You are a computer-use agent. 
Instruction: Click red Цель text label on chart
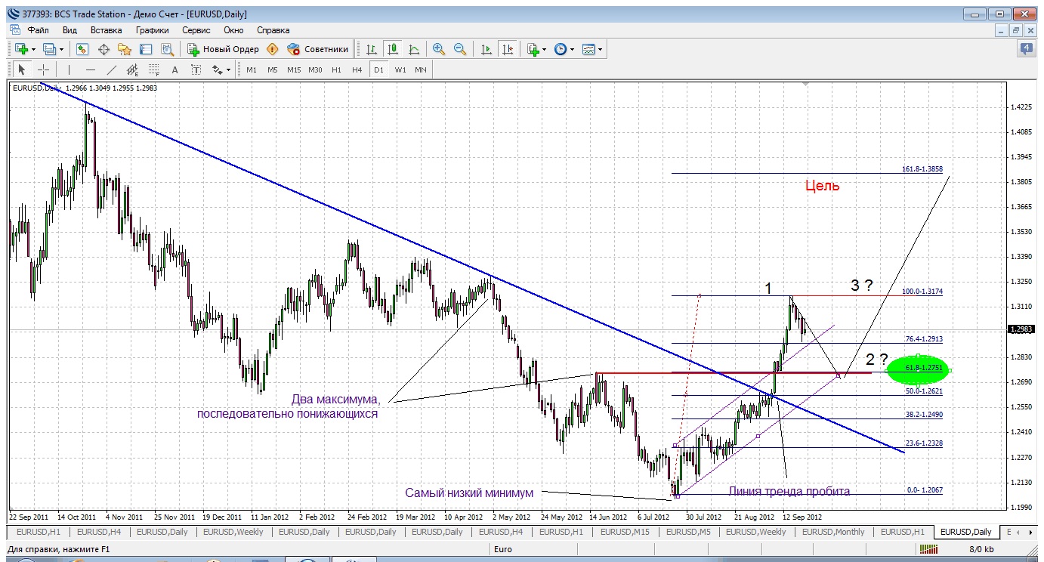(822, 186)
